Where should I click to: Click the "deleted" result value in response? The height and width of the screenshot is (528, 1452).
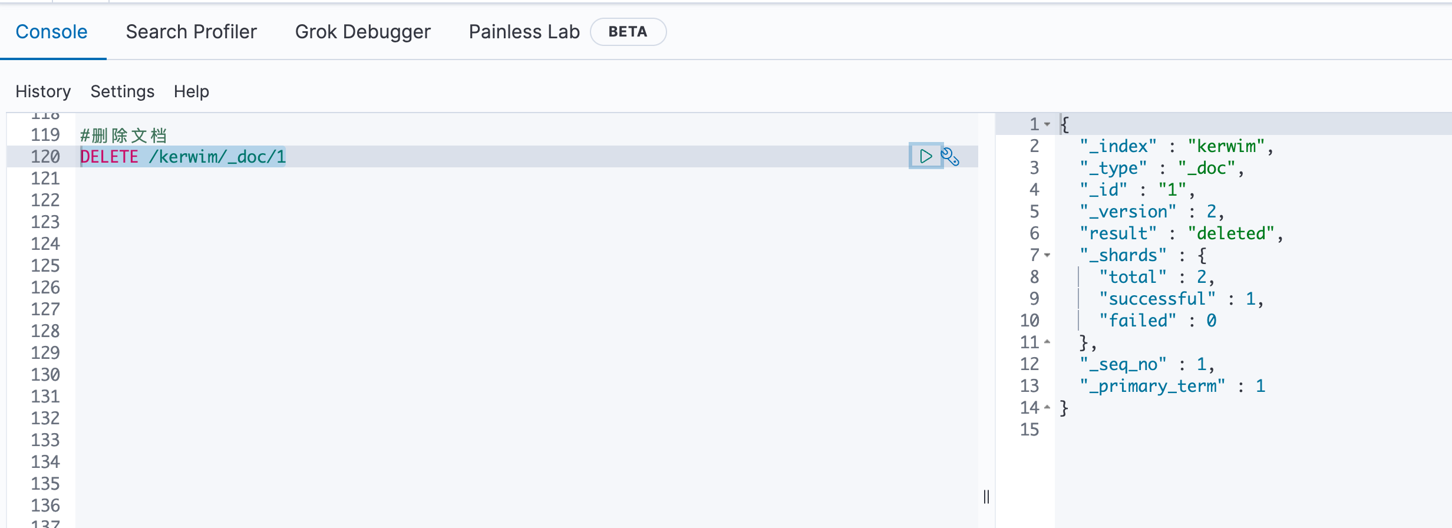[x=1231, y=233]
